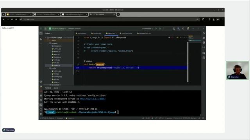Screen dimensions: 250x140
Task: Bookmark the page with star icon
Action: (x=197, y=19)
